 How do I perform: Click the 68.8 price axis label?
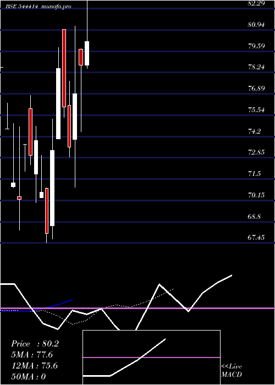pos(254,216)
